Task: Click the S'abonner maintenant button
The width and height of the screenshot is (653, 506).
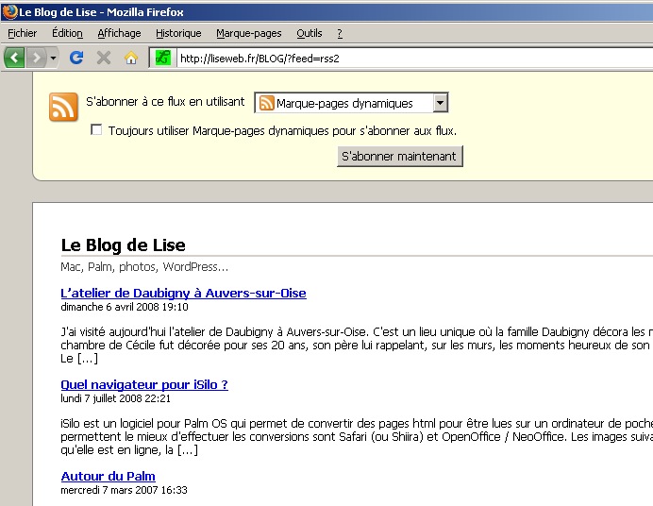Action: click(x=399, y=156)
